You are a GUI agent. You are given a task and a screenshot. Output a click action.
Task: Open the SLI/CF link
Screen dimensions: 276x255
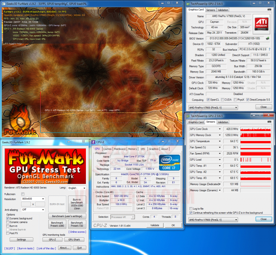(10, 248)
